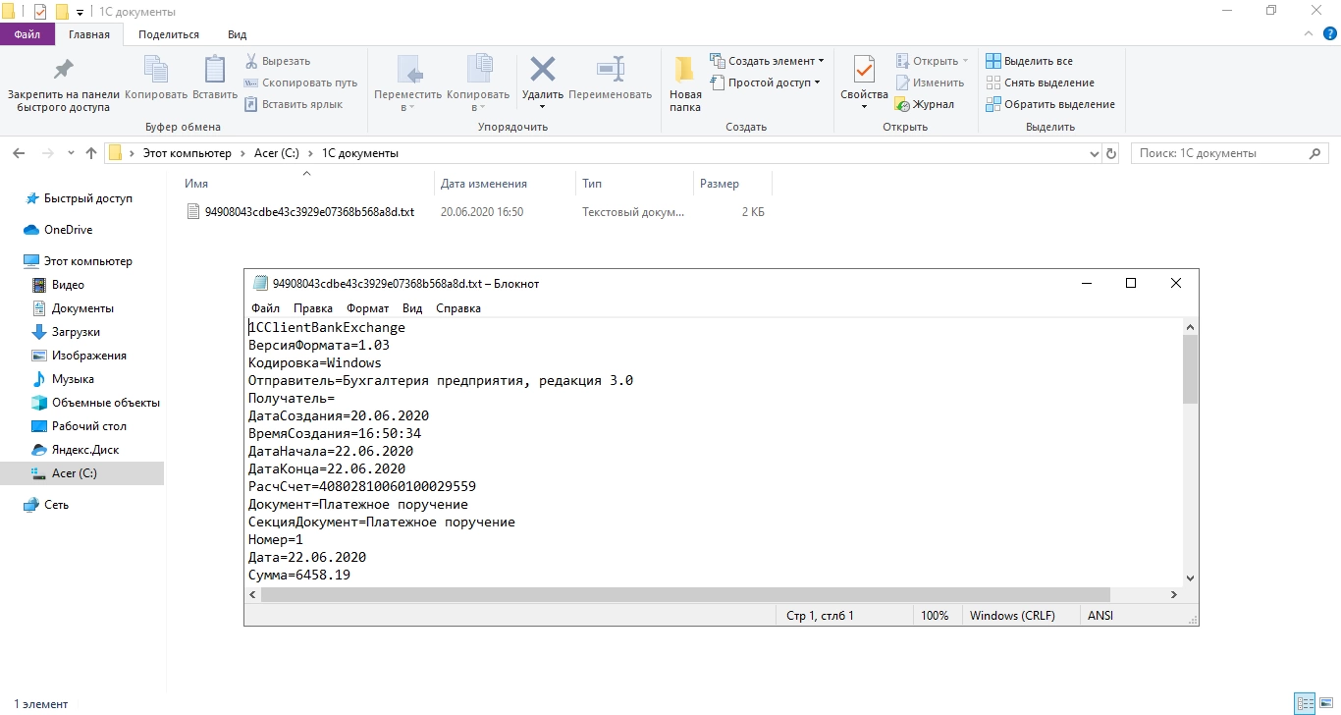The height and width of the screenshot is (715, 1341).
Task: Open Notepad's Формат menu
Action: tap(367, 307)
